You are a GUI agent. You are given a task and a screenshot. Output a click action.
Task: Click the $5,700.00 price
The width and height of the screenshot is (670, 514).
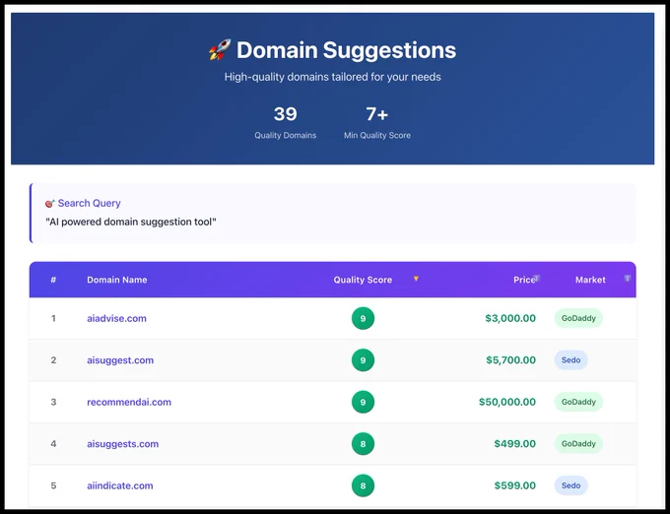coord(510,360)
